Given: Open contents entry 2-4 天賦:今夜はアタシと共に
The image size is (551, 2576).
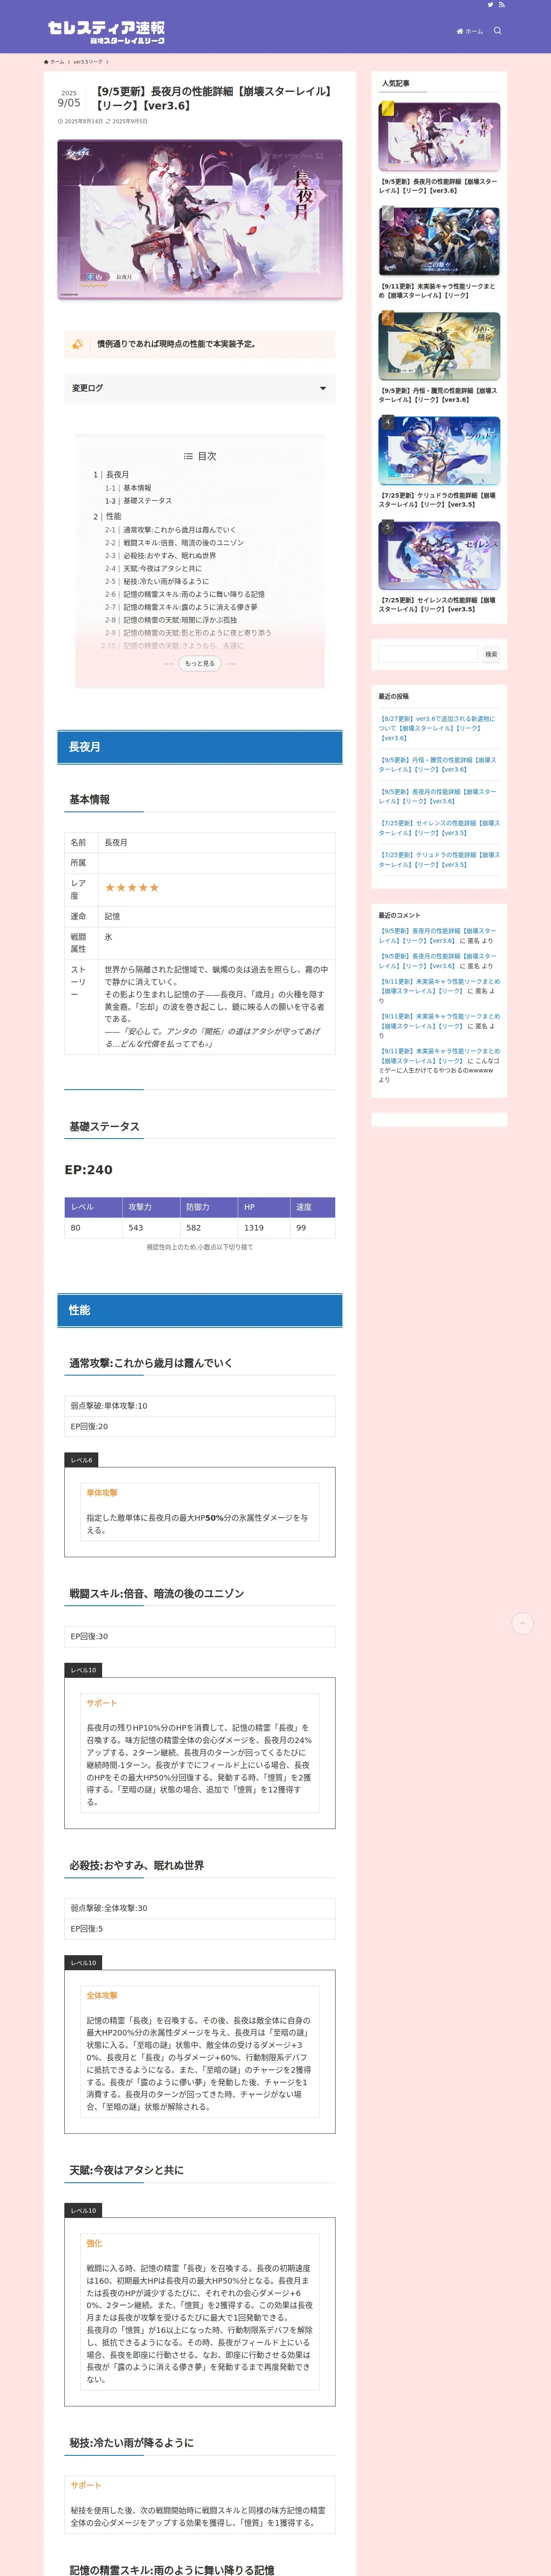Looking at the screenshot, I should pos(153,569).
